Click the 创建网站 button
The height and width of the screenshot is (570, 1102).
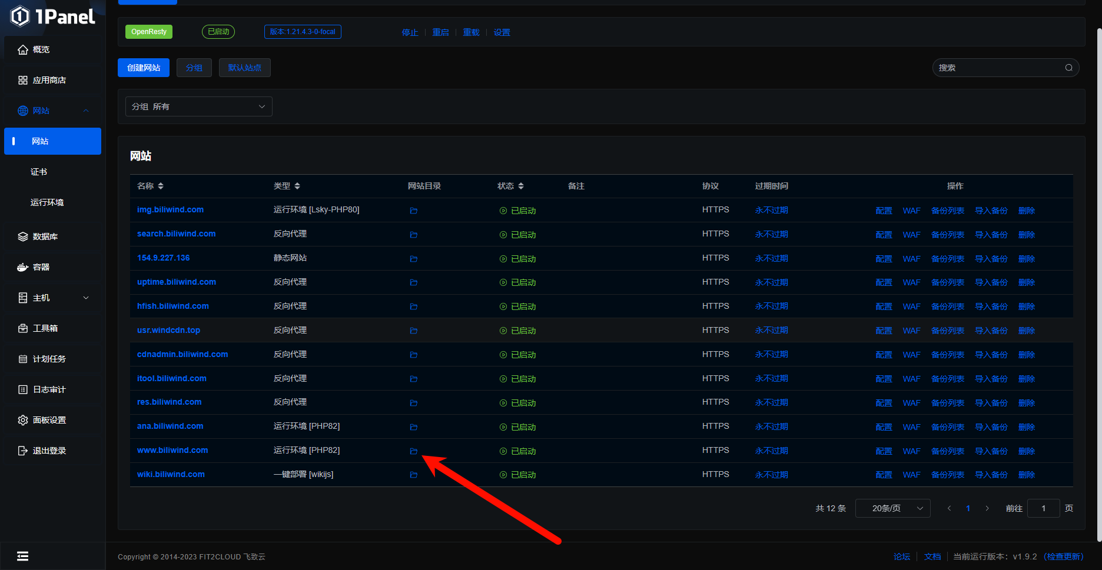144,68
